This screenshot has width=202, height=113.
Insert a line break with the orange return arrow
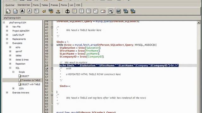pyautogui.click(x=44, y=11)
